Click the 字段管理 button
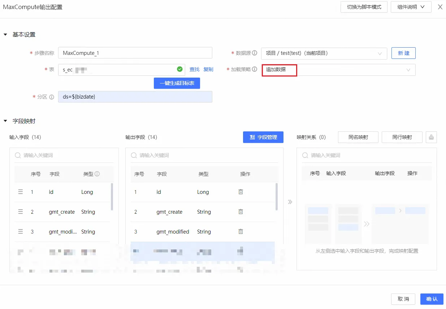 click(x=263, y=137)
